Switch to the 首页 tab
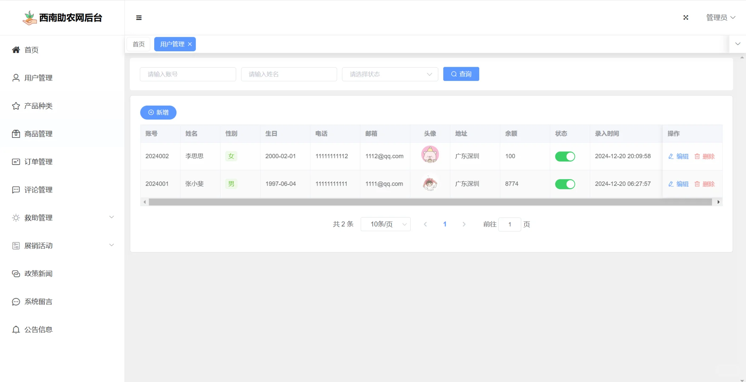The width and height of the screenshot is (746, 382). click(138, 44)
